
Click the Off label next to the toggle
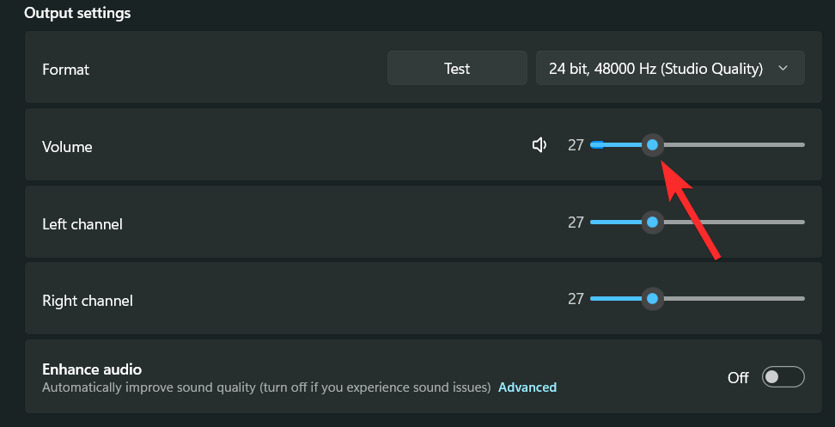tap(739, 377)
